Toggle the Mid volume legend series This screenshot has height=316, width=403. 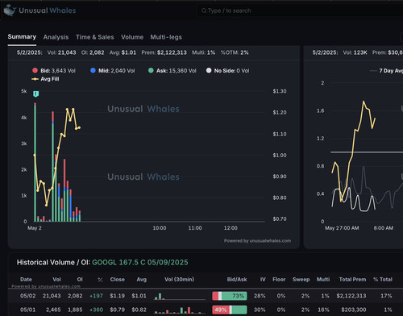pos(113,71)
